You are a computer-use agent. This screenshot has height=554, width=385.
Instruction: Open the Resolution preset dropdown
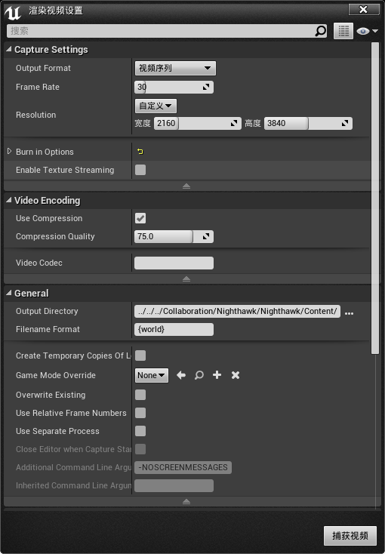156,106
